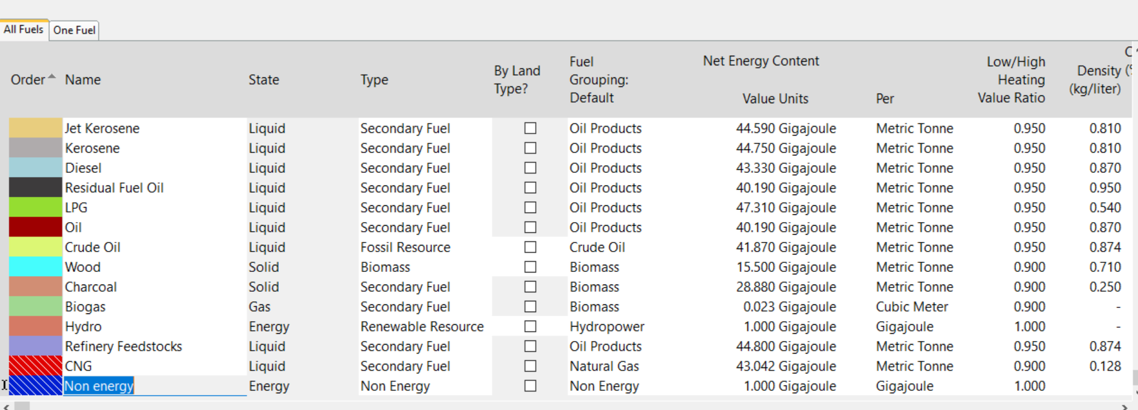This screenshot has height=410, width=1138.
Task: Click the State cell for Charcoal
Action: pyautogui.click(x=264, y=287)
